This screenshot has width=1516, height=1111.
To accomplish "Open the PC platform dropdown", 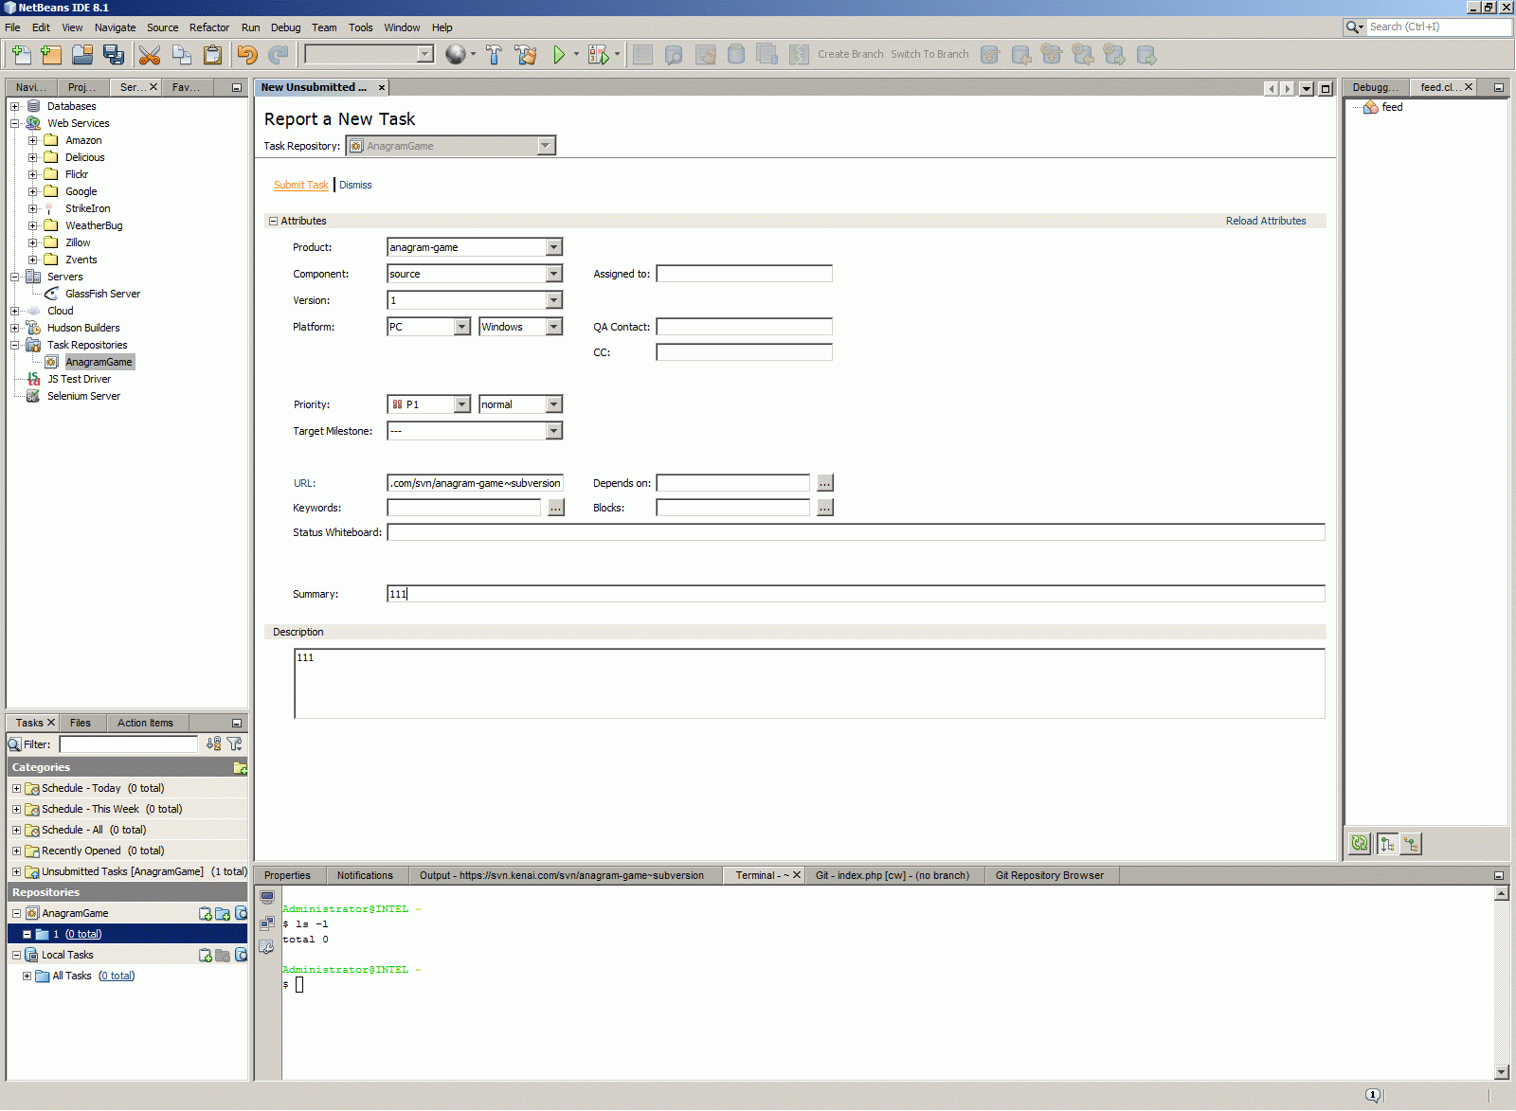I will 462,327.
